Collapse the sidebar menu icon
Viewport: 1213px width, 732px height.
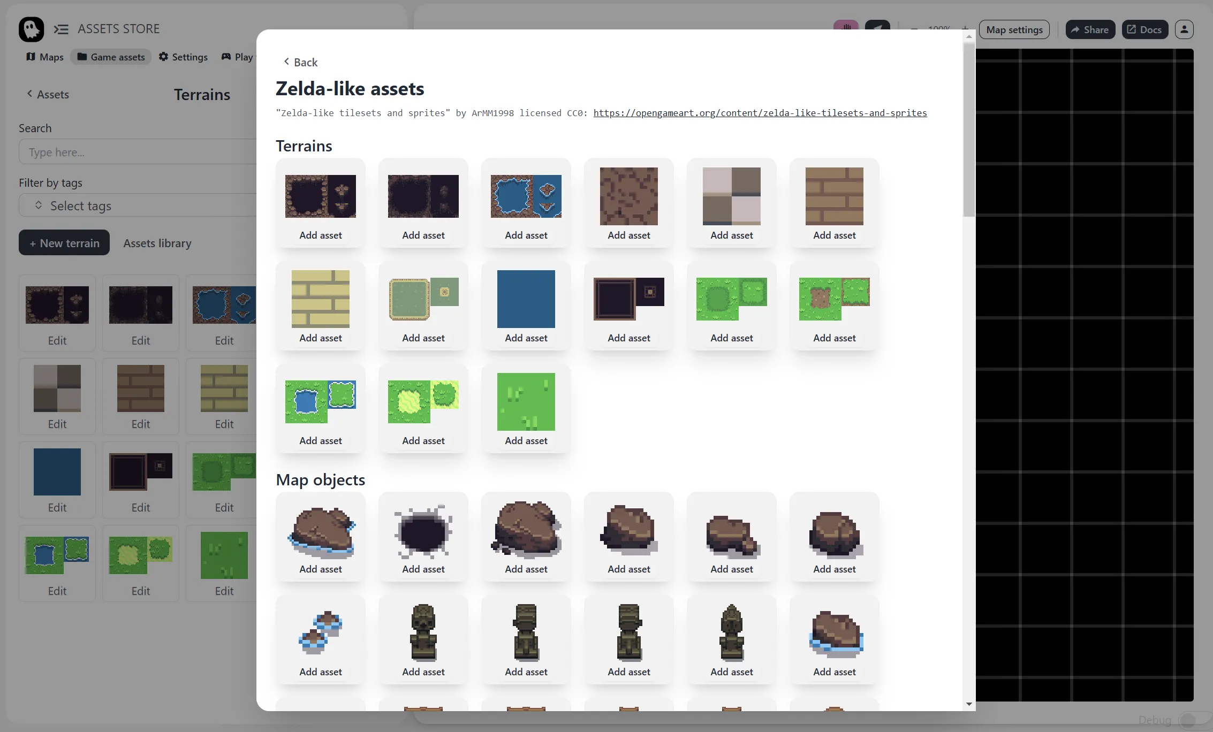[61, 29]
